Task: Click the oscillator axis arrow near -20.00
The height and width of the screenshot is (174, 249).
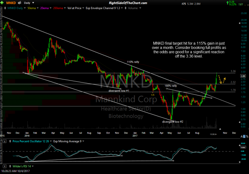Action: 240,162
